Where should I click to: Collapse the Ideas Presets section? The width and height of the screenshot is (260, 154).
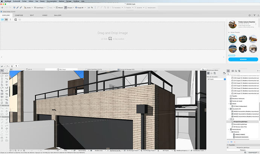[x=229, y=33]
